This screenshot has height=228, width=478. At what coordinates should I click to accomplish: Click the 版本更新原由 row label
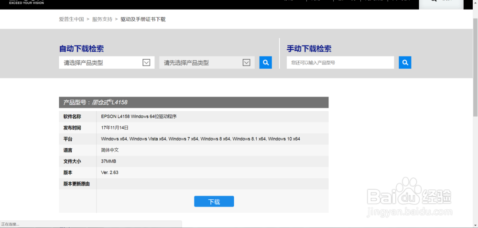pos(76,184)
